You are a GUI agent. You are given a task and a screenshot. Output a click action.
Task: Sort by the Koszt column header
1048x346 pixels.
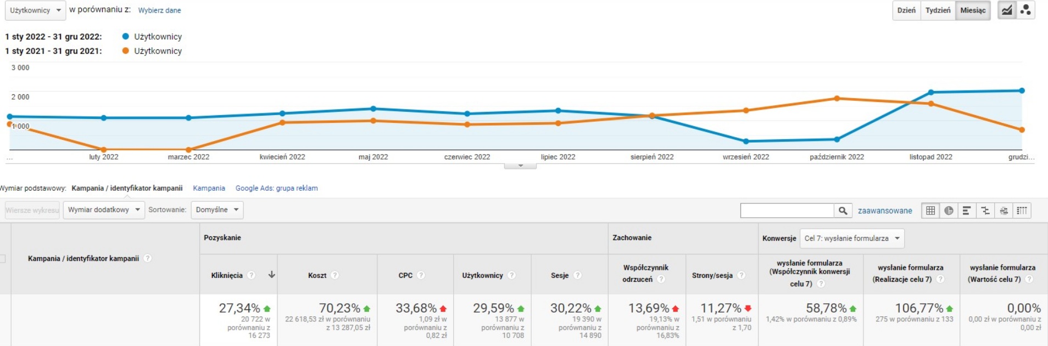click(x=317, y=275)
